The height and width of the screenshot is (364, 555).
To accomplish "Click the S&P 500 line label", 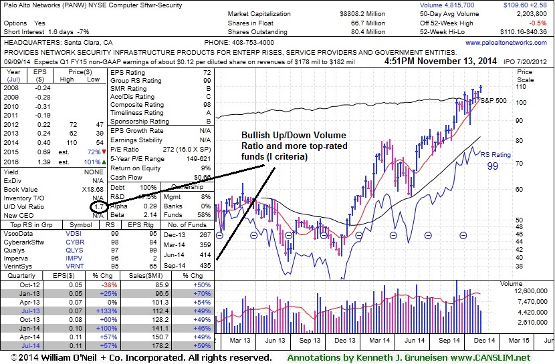I will 493,101.
